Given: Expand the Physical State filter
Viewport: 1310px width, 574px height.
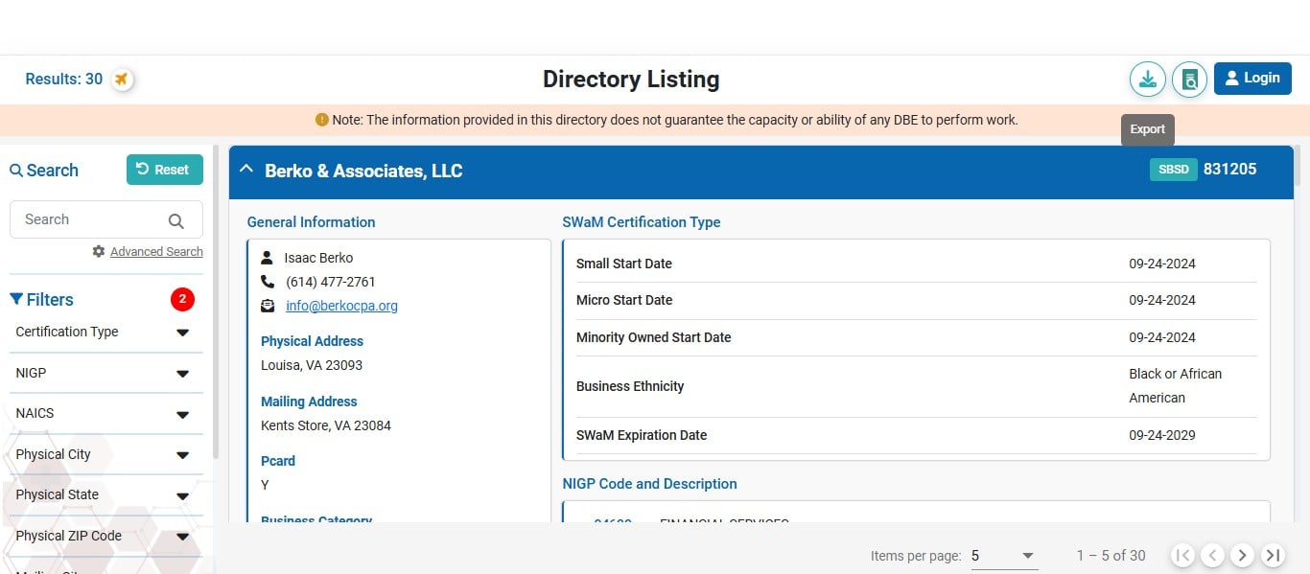Looking at the screenshot, I should [x=105, y=495].
